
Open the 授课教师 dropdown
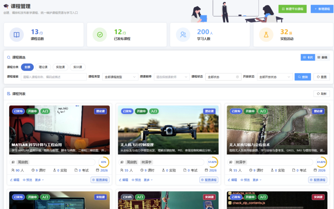click(x=172, y=77)
